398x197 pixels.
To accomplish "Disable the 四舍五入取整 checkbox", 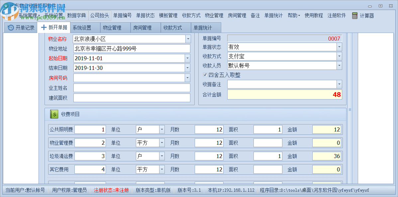I will (x=205, y=75).
